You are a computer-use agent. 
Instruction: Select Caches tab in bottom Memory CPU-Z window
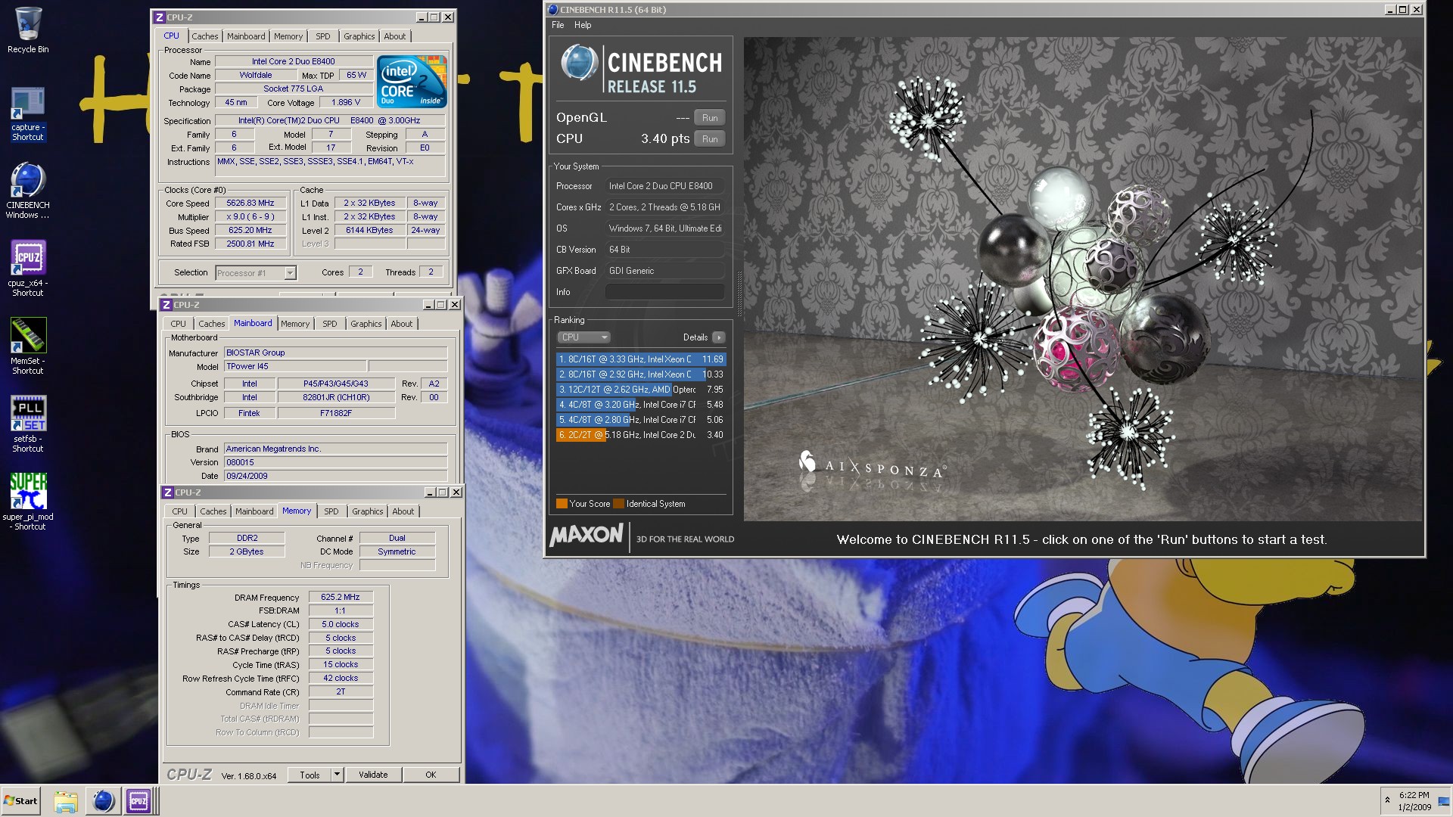[x=213, y=511]
